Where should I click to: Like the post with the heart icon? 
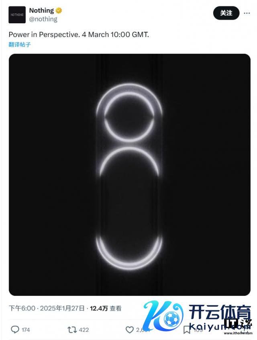tap(130, 330)
